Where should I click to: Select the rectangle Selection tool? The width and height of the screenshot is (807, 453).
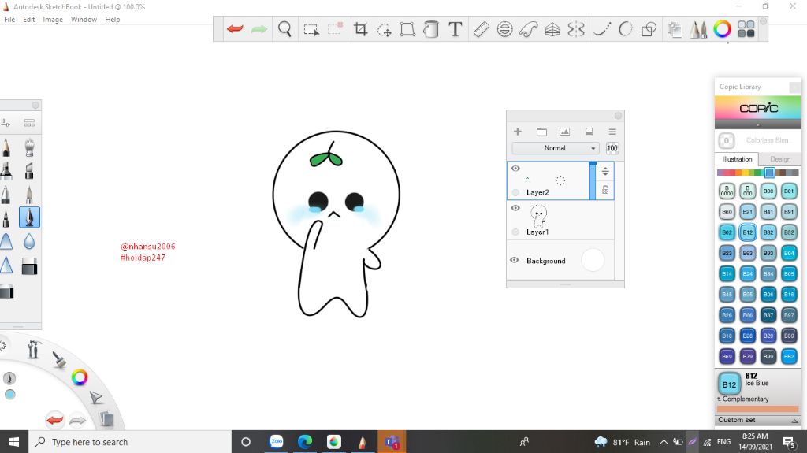point(311,30)
